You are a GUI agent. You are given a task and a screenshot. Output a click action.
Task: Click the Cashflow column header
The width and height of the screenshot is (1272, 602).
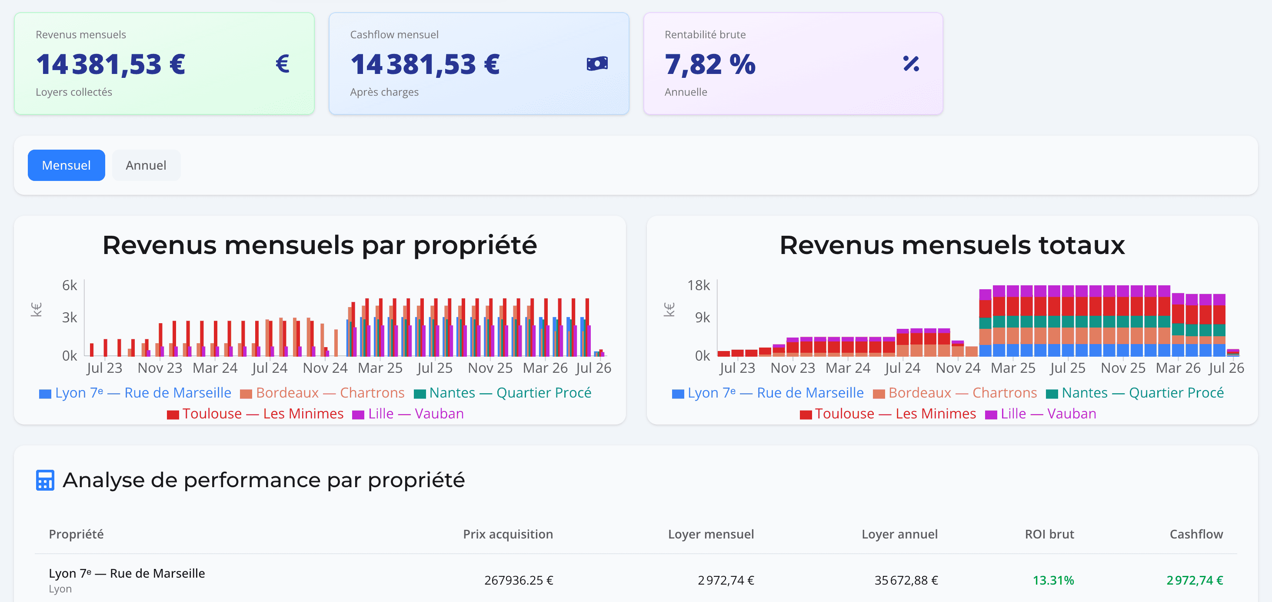tap(1196, 534)
